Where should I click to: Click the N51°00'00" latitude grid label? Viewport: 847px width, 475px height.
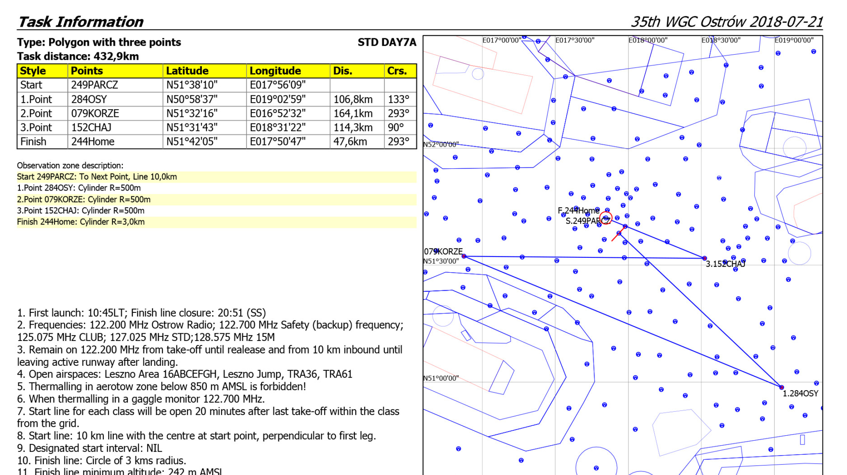click(x=441, y=378)
